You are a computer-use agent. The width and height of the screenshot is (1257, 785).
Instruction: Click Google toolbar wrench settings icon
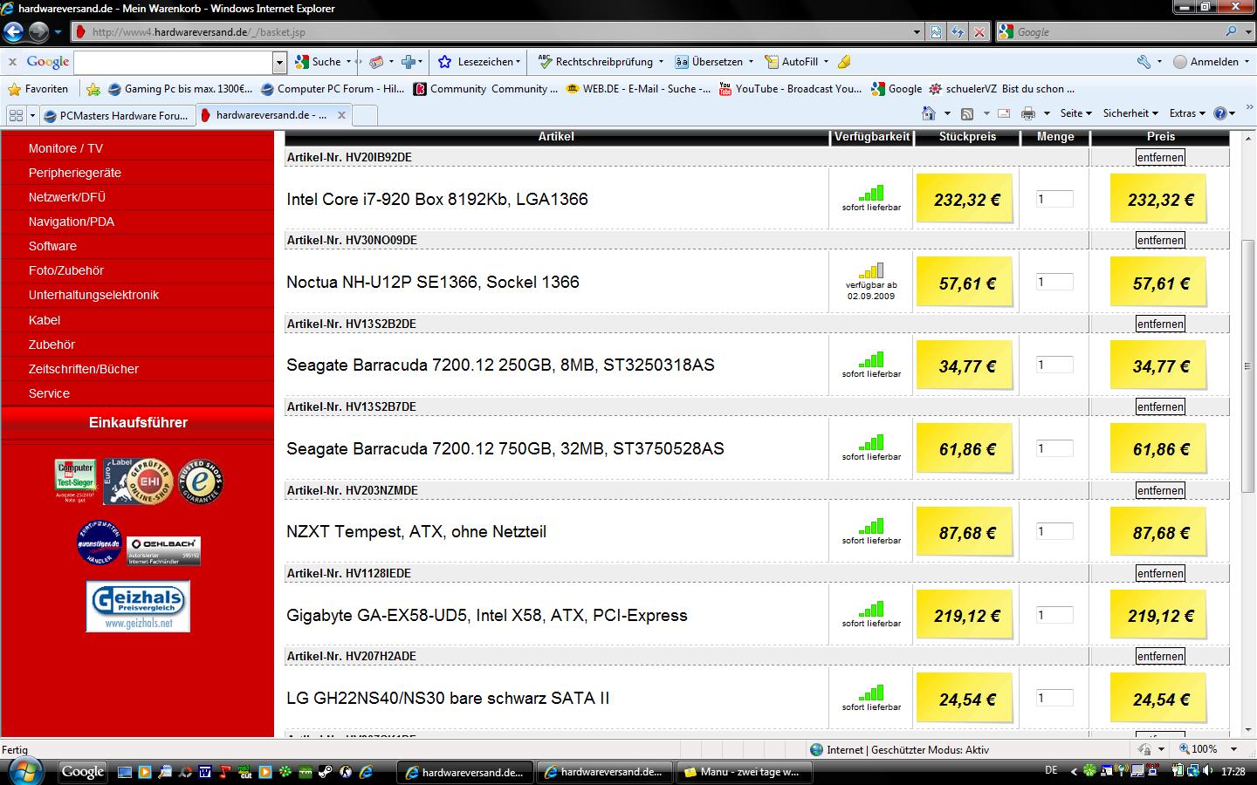click(x=1144, y=62)
